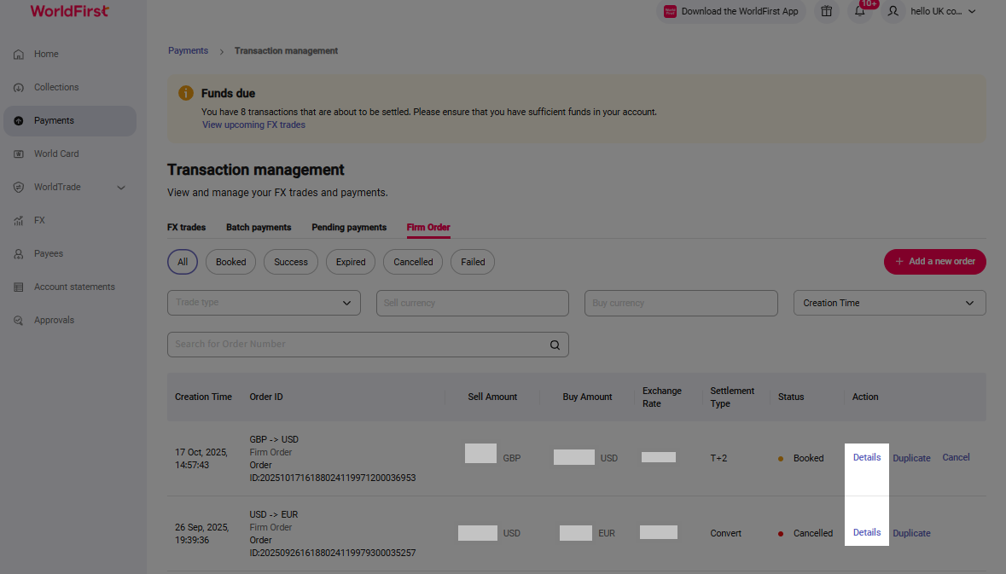Click the Sell currency input field
This screenshot has height=574, width=1006.
point(472,303)
